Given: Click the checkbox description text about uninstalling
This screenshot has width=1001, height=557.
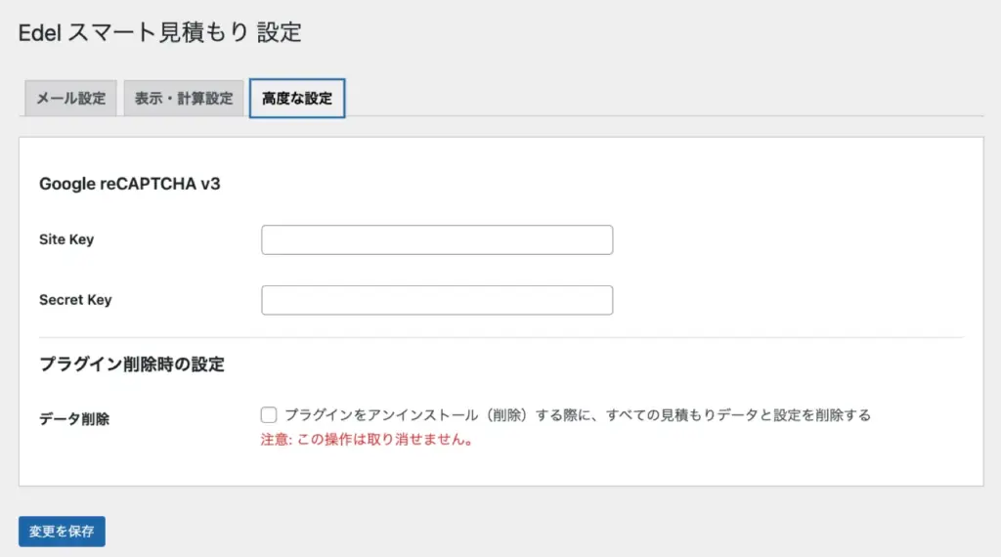Looking at the screenshot, I should coord(577,415).
